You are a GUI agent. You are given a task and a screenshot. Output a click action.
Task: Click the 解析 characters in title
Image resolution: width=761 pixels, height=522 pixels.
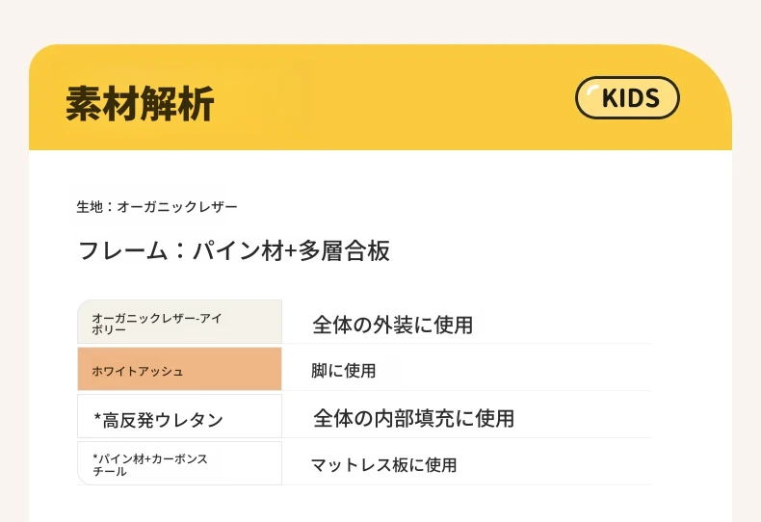pos(177,103)
